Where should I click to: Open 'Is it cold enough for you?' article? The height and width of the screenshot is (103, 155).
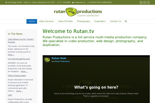pos(19,59)
